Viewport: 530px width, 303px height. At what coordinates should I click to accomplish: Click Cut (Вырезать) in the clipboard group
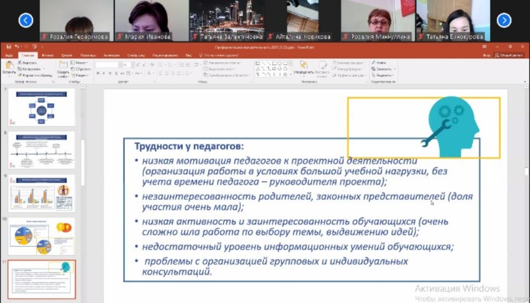click(x=27, y=63)
